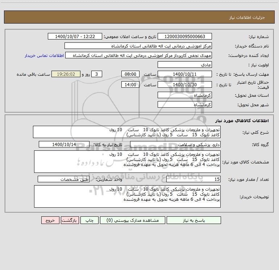This screenshot has width=279, height=270.
Task: Click the announcement date field 1400/10/07 - 12:22
Action: [75, 37]
